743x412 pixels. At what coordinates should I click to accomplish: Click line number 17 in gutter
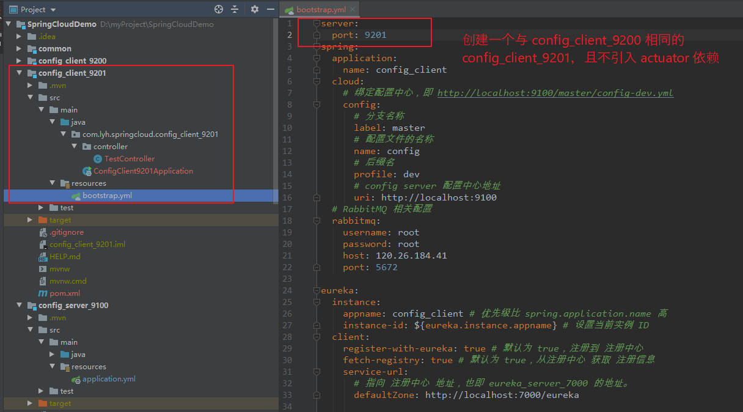288,209
